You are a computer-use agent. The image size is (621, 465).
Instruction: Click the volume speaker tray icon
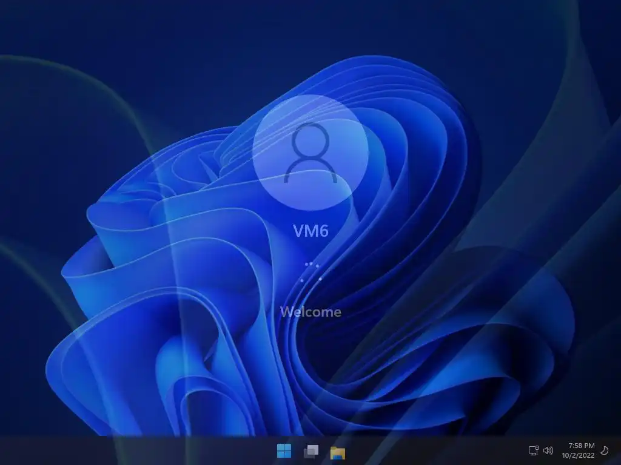point(548,450)
